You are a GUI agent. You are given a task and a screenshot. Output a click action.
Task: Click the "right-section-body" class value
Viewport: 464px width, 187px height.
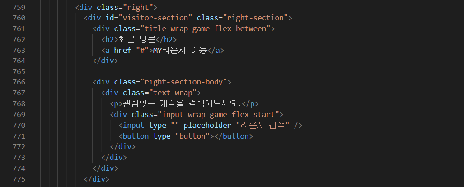183,82
